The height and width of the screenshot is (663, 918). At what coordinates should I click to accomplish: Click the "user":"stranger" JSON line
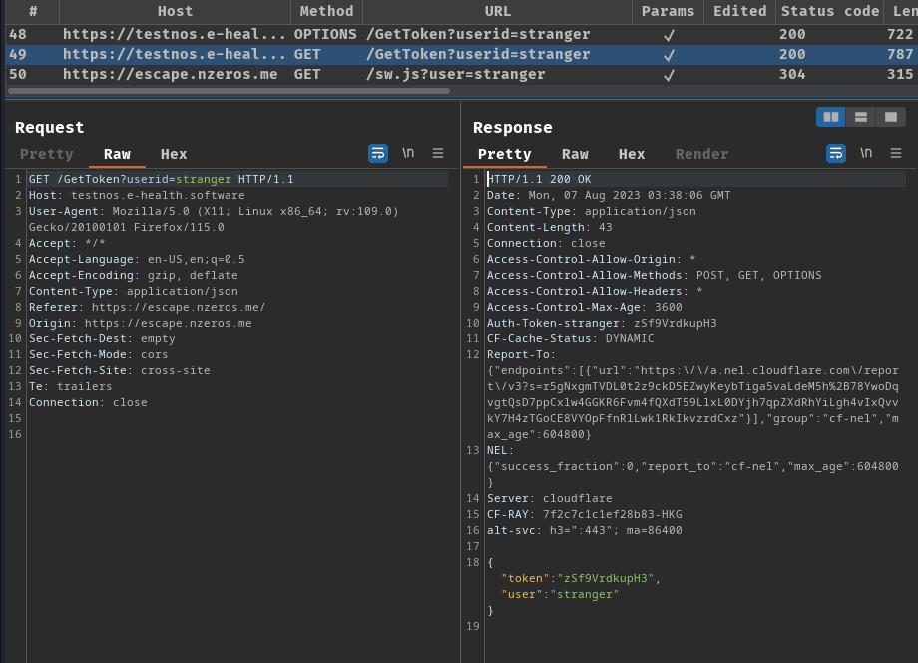pyautogui.click(x=560, y=594)
